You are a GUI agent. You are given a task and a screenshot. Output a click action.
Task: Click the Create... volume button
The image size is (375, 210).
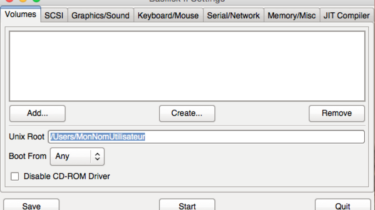point(187,114)
